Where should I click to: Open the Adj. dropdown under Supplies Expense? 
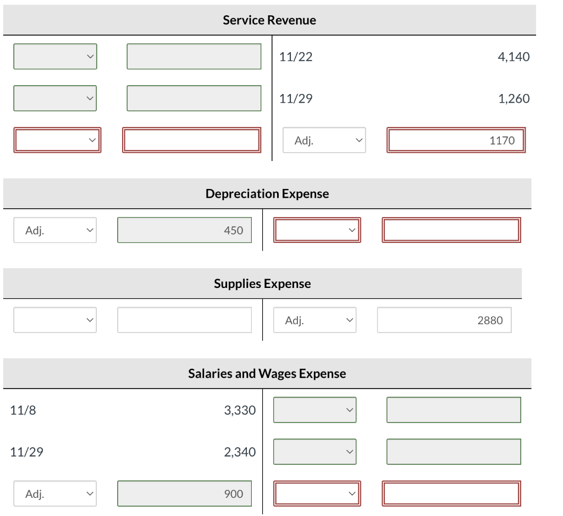314,320
